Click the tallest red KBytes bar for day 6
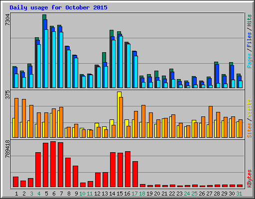Screen dimensions: 255x199 point(53,164)
